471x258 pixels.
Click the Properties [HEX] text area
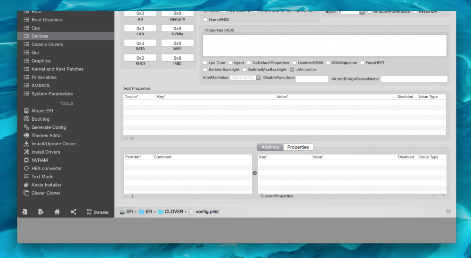[325, 46]
